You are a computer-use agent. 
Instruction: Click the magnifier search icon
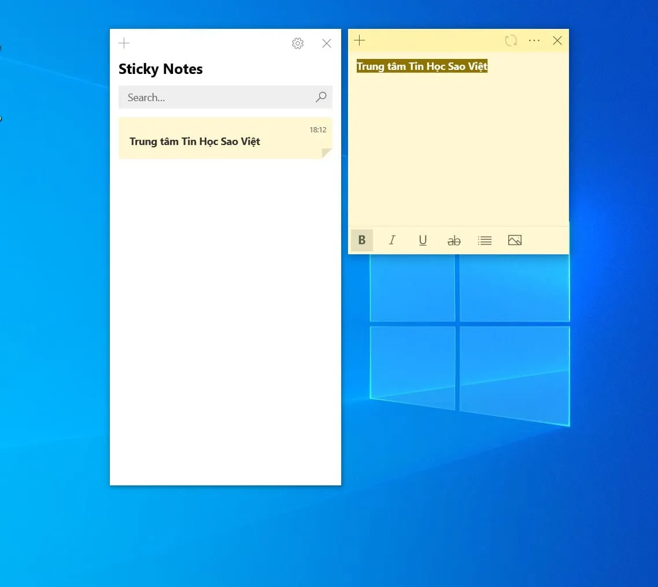click(x=321, y=97)
